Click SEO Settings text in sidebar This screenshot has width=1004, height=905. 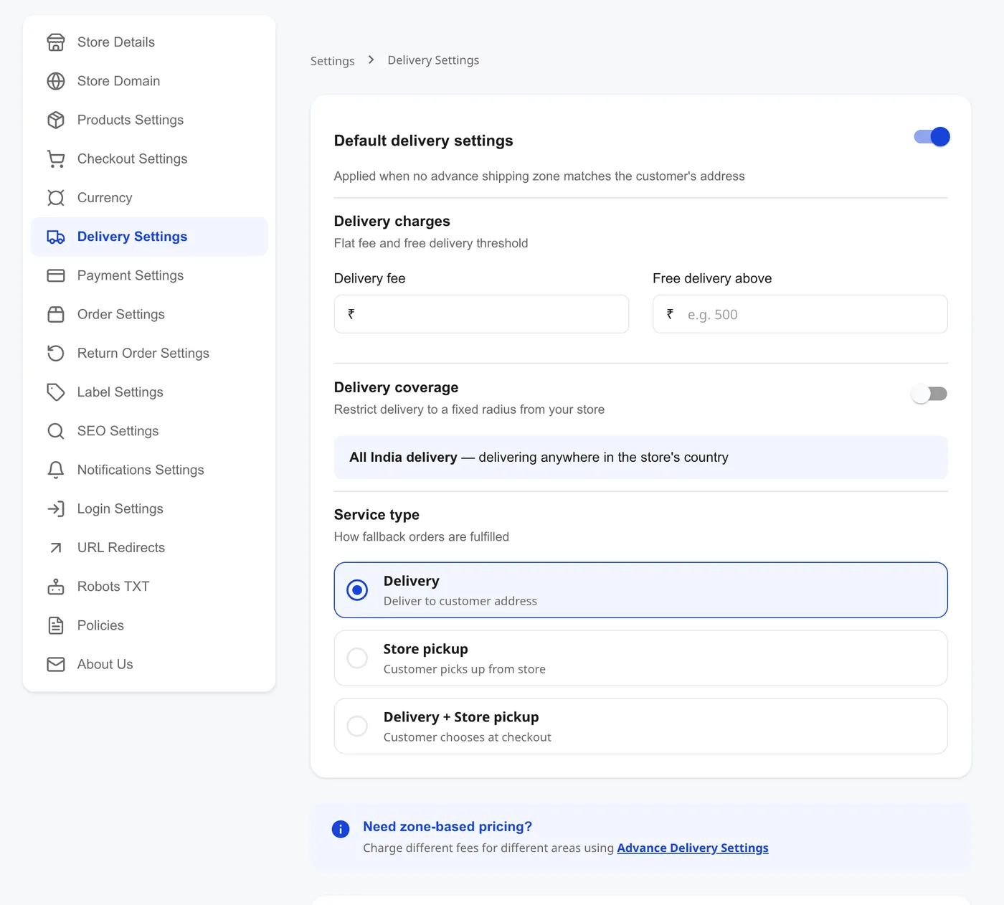(118, 431)
